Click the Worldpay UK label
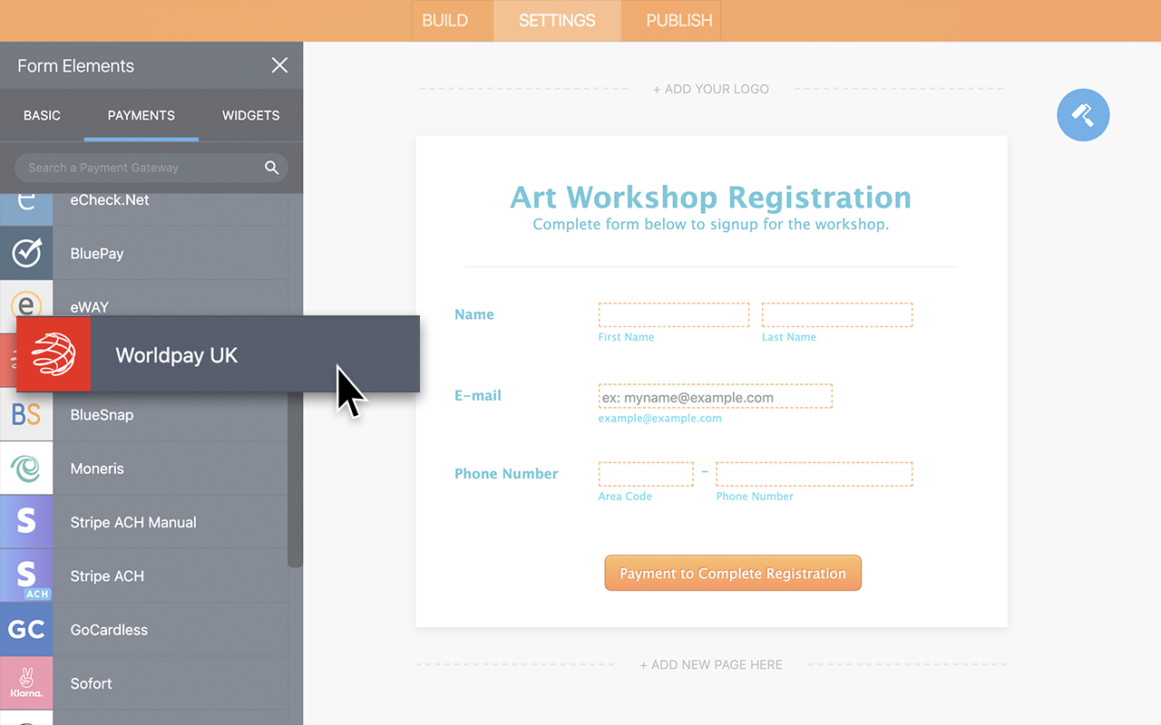 [177, 355]
